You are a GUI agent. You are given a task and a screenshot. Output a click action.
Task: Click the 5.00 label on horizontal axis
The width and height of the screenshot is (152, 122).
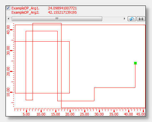(x=26, y=114)
